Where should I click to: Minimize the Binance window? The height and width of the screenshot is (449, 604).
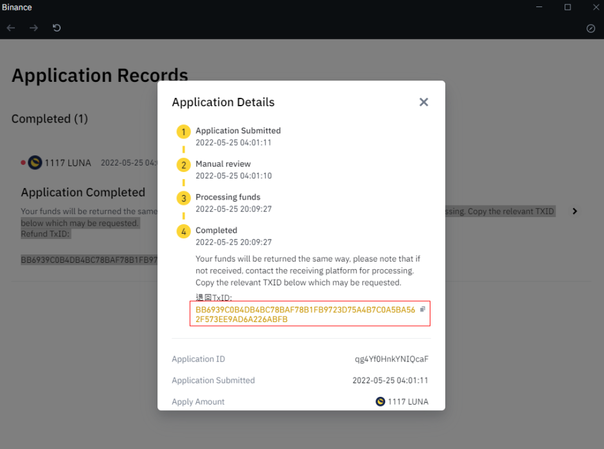[x=539, y=7]
